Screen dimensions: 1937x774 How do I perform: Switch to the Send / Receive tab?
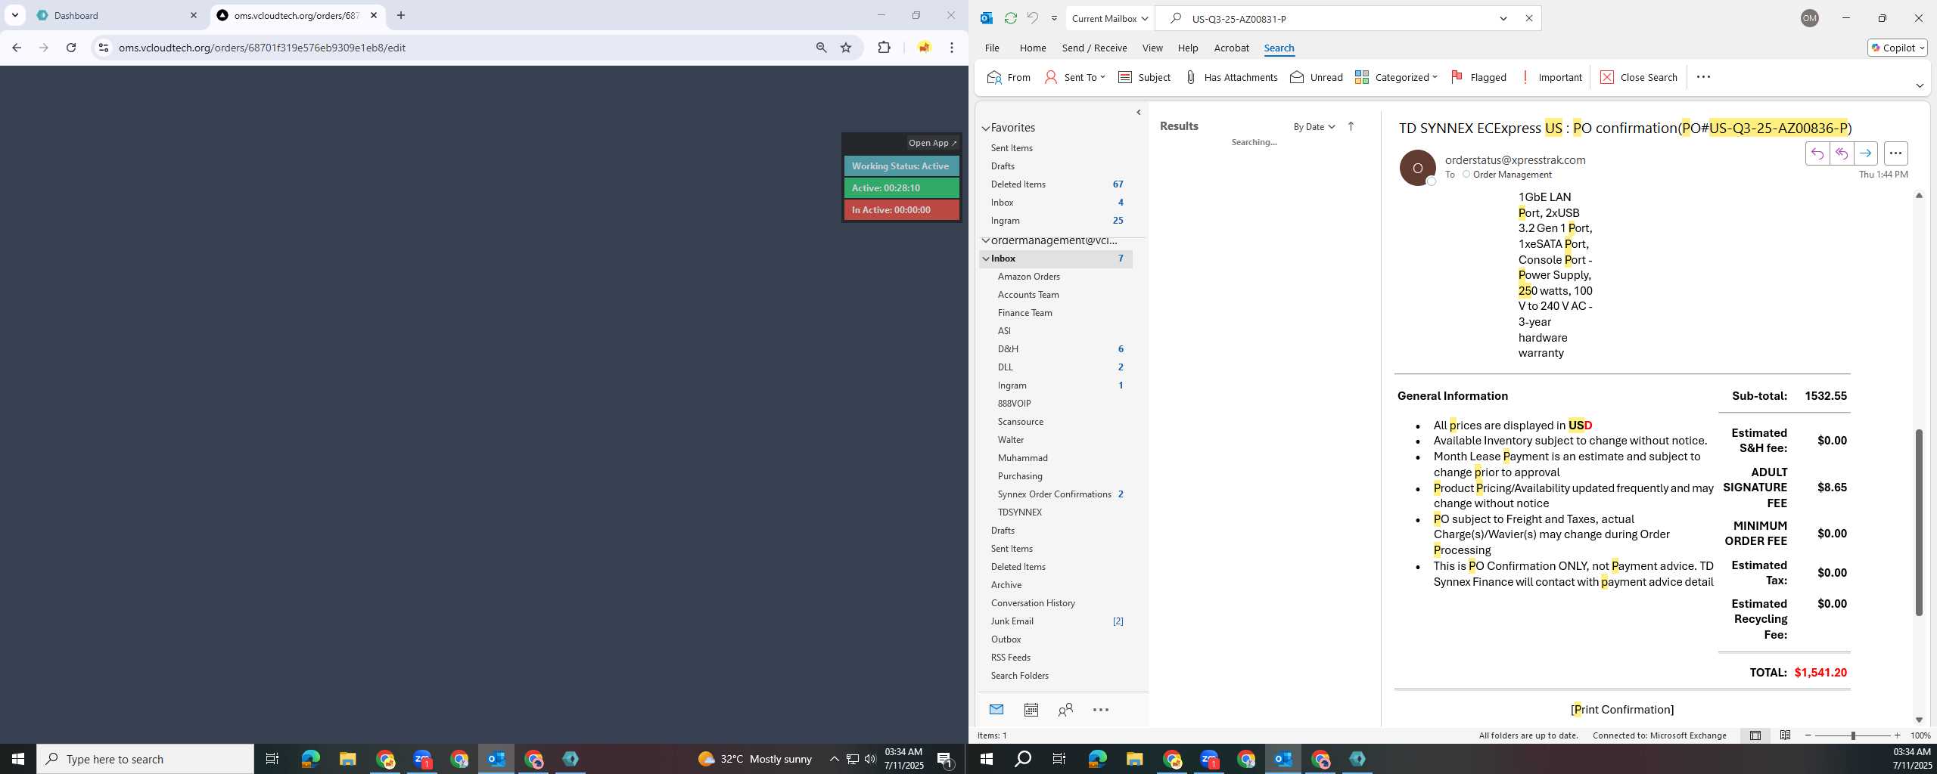click(1094, 48)
